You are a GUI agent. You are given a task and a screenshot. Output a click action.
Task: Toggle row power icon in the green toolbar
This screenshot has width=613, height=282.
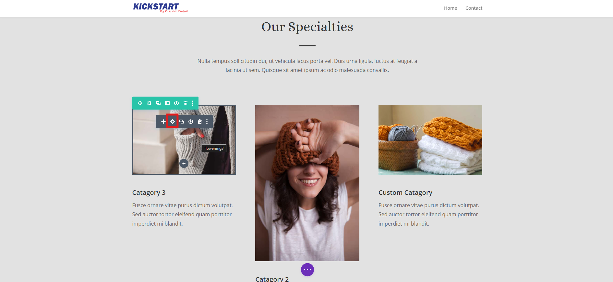click(x=176, y=103)
